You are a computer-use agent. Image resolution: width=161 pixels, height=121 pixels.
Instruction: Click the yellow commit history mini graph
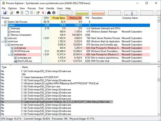coord(82,13)
